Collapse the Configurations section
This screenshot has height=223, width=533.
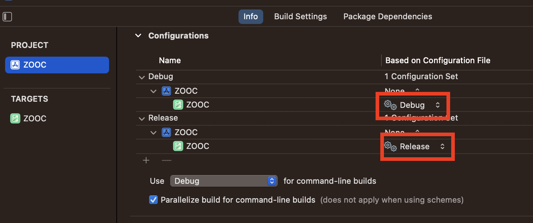click(138, 36)
